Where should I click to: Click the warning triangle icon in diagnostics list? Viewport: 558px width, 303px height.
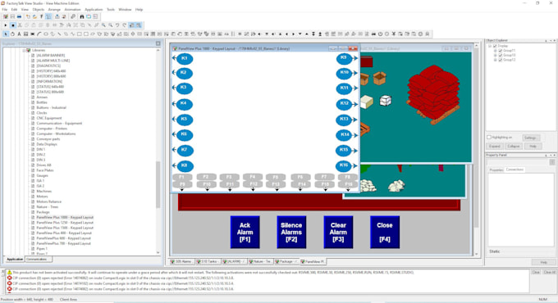[x=10, y=273]
